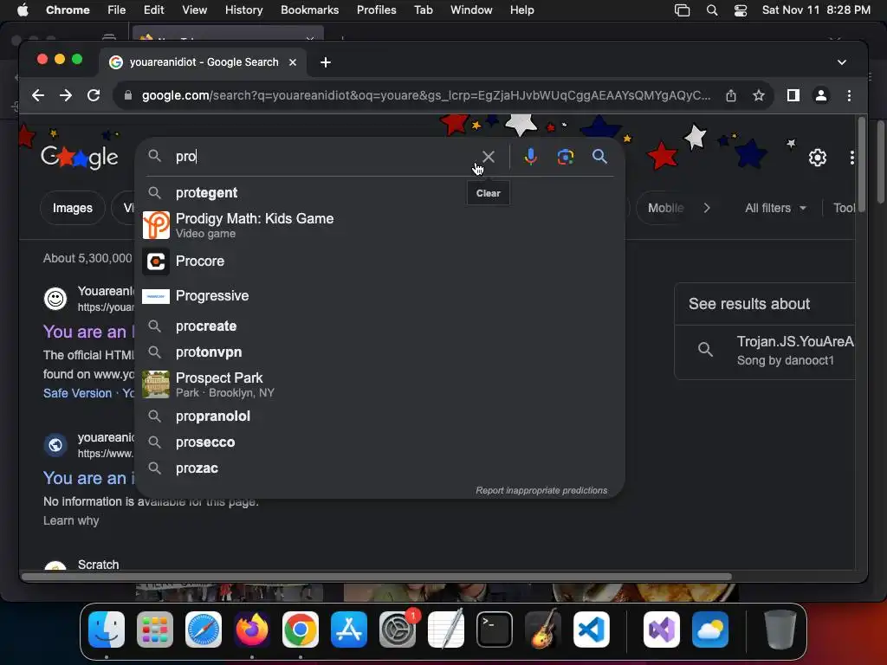Open the Apple menu
887x665 pixels.
click(x=23, y=10)
